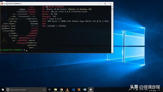163x92 pixels.
Task: Click the terminal title zero@LAPTOP-EOJBNMT0
Action: coord(13,4)
